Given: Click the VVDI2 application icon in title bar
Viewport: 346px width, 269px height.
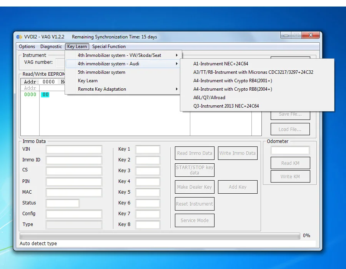Looking at the screenshot, I should click(20, 37).
